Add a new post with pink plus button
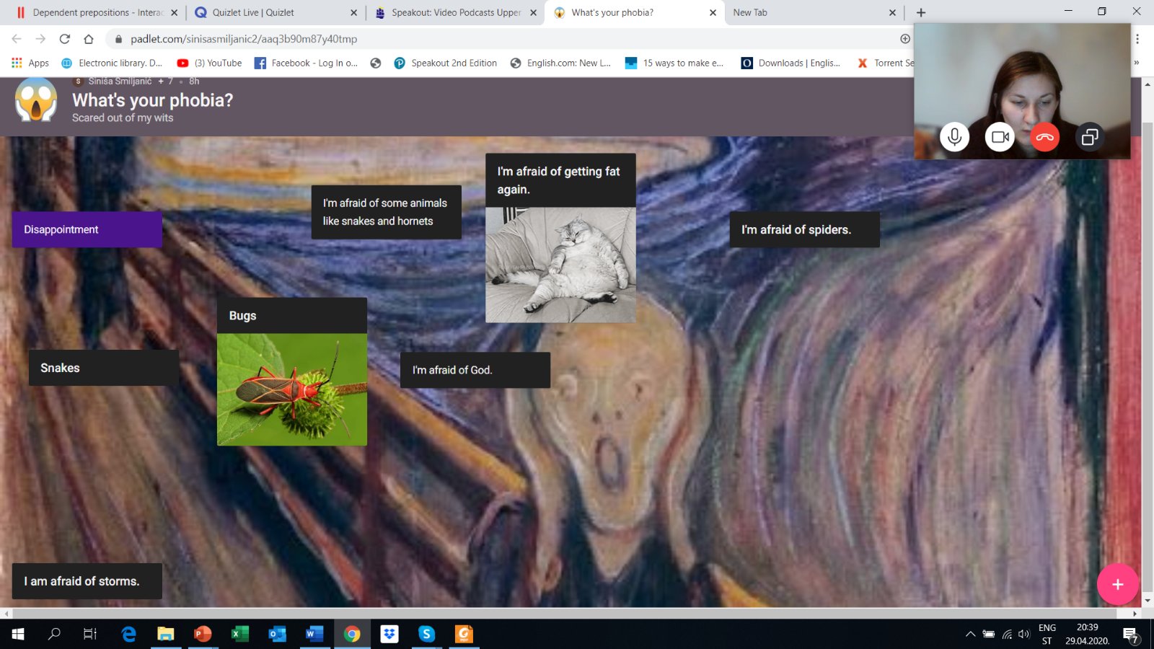1154x649 pixels. tap(1117, 584)
